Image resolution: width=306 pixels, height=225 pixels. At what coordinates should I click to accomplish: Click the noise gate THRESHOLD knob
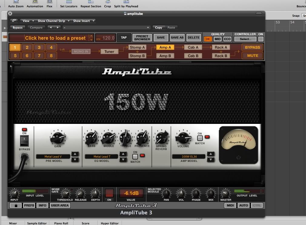[x=66, y=193]
